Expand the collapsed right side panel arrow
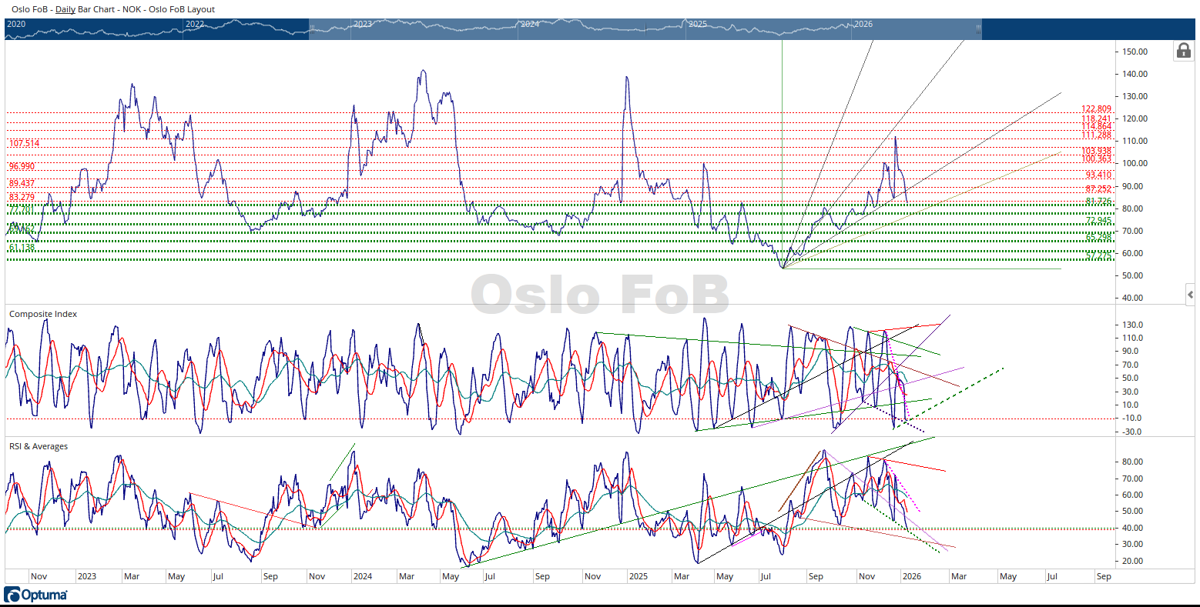 click(x=1190, y=295)
